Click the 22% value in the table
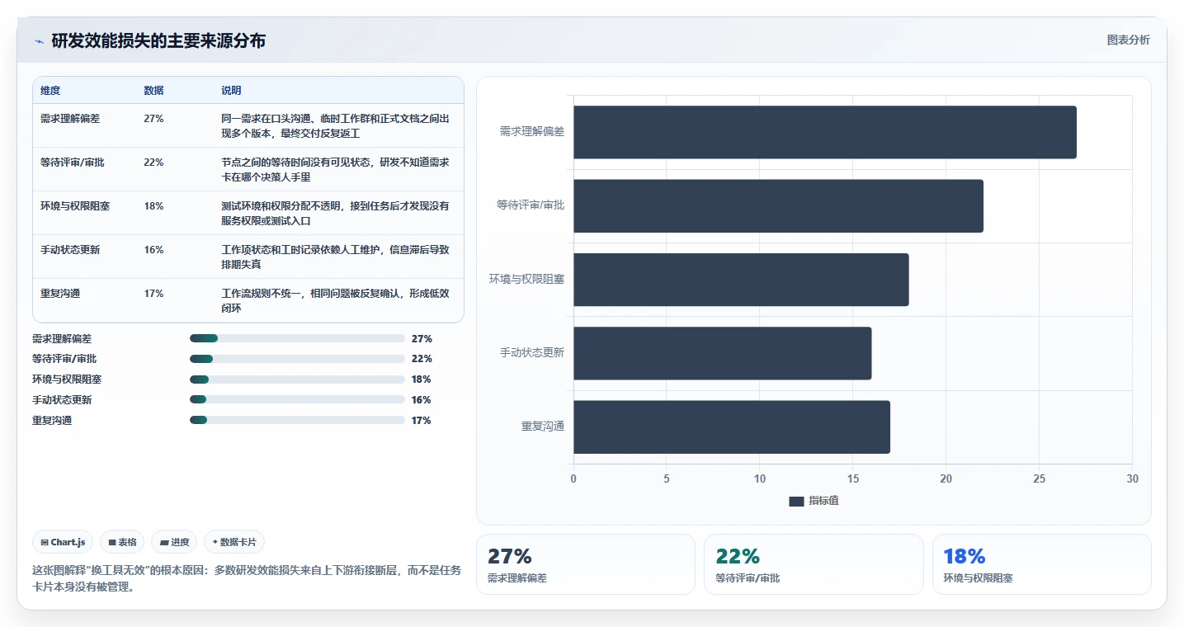 (x=153, y=163)
